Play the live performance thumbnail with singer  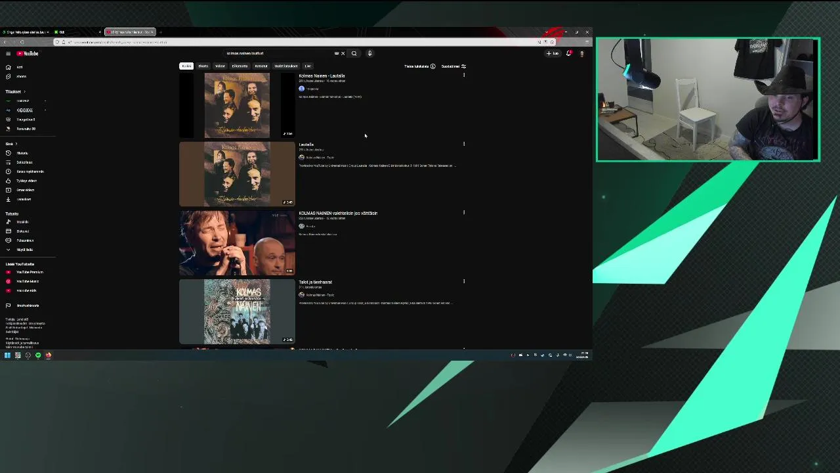click(x=237, y=242)
